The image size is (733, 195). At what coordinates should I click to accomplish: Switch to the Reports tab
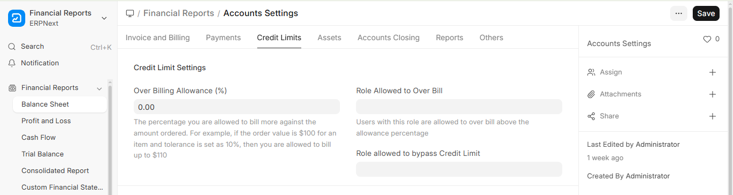(449, 37)
